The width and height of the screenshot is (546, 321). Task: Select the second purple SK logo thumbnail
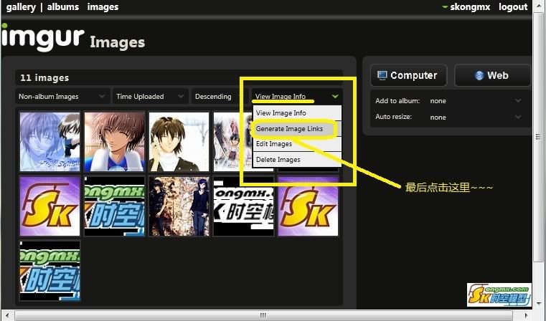[308, 206]
